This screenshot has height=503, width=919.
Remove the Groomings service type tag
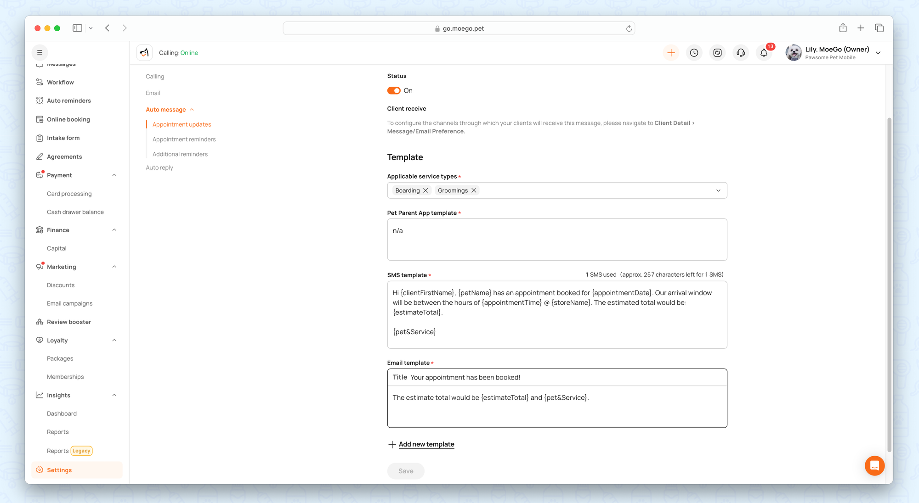pyautogui.click(x=474, y=190)
